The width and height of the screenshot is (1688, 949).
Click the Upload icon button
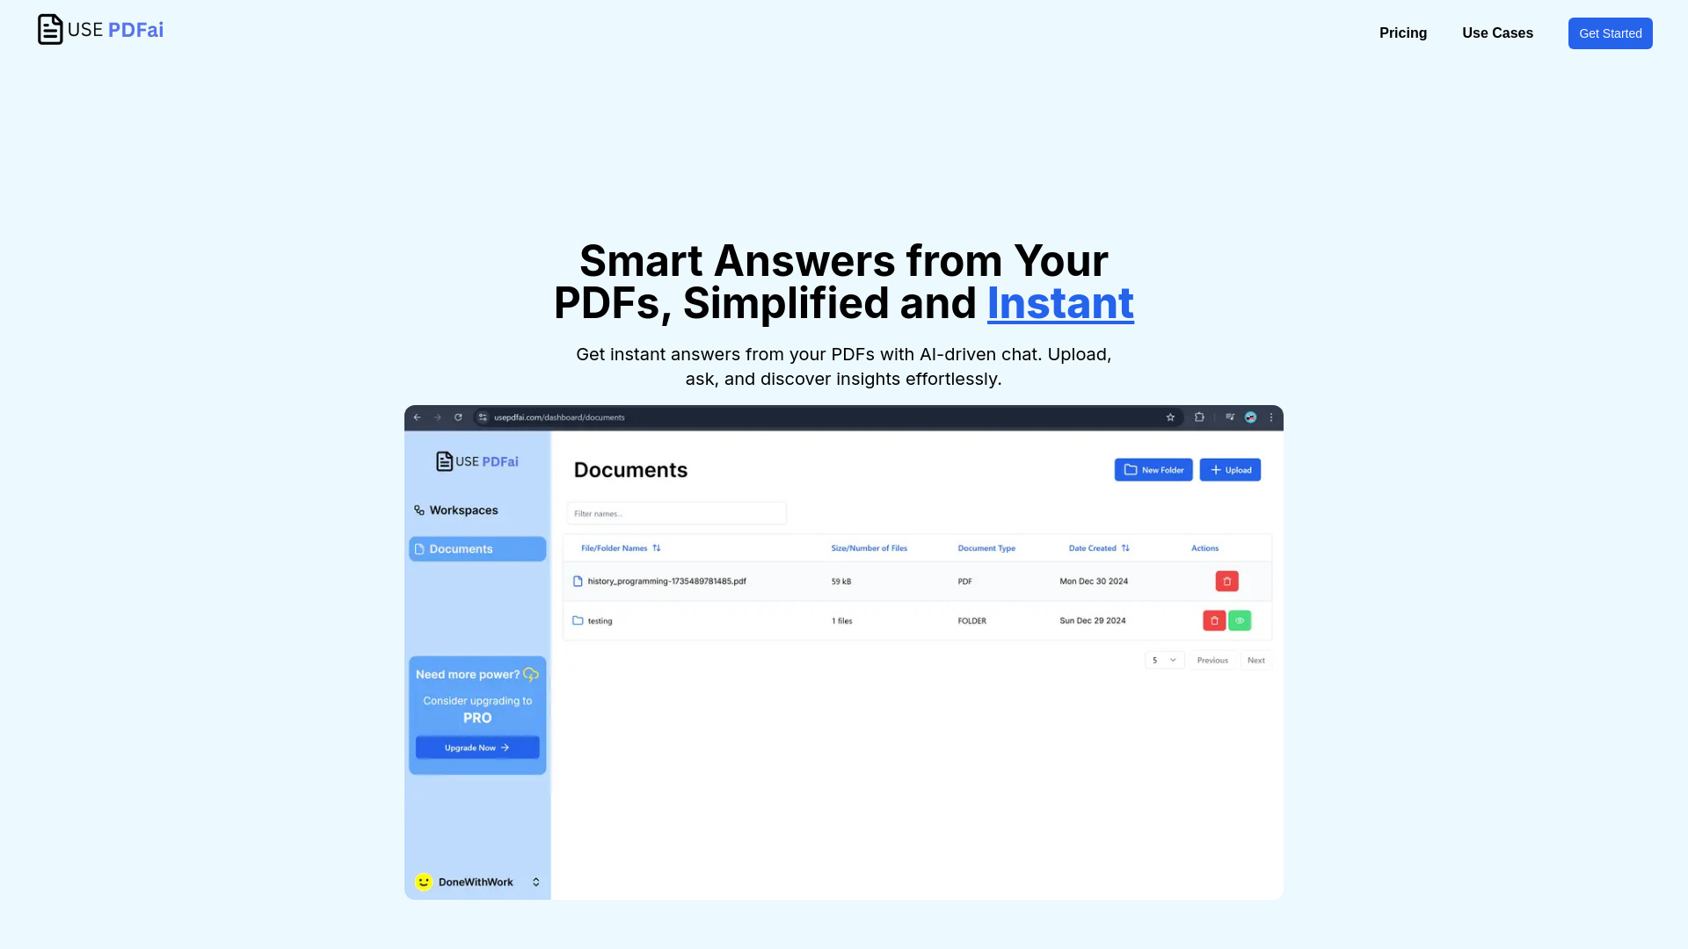1229,469
